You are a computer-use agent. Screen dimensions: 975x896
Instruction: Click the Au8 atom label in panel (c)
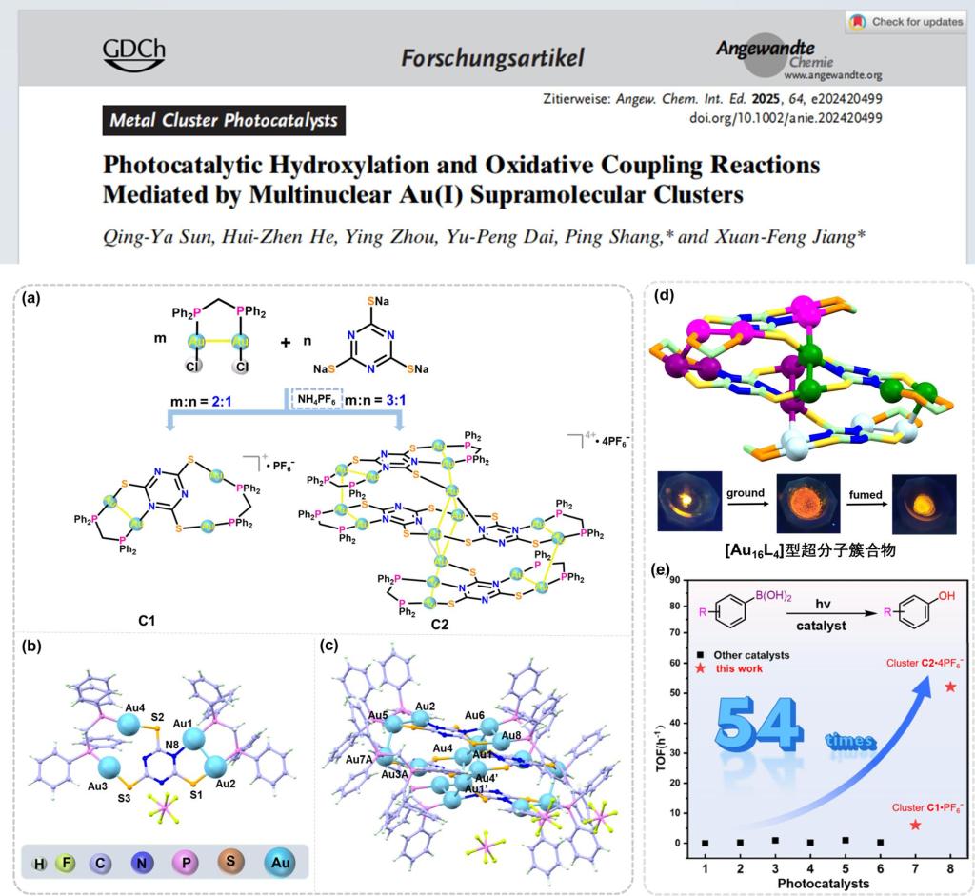pos(511,736)
